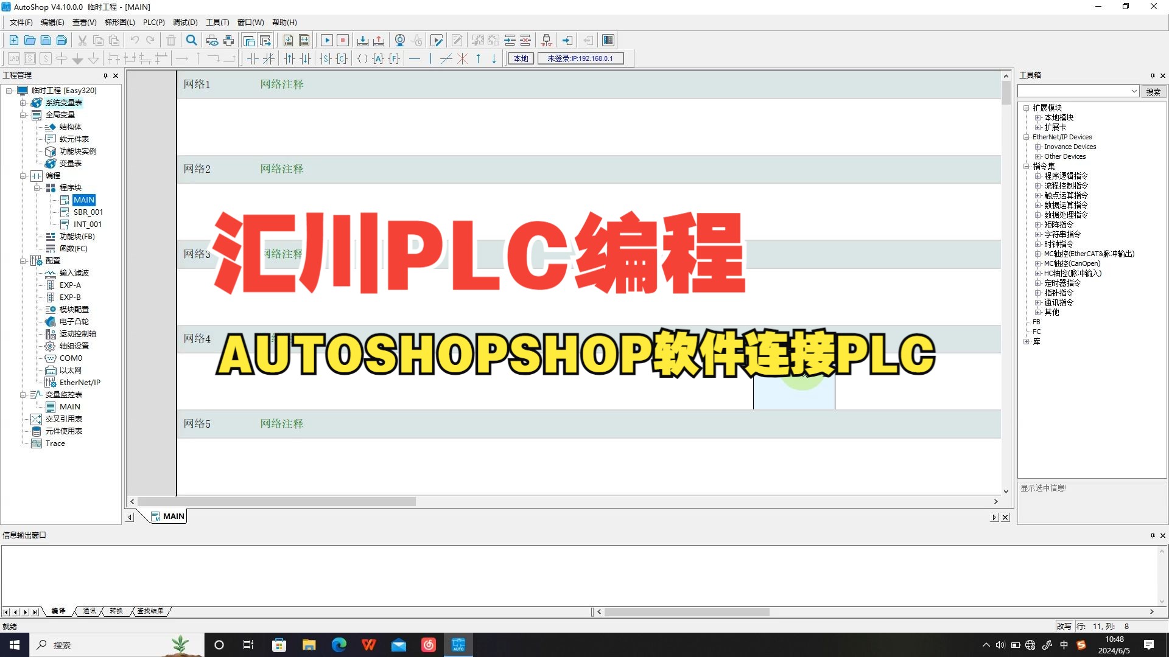Upload program from PLC icon

pyautogui.click(x=379, y=40)
